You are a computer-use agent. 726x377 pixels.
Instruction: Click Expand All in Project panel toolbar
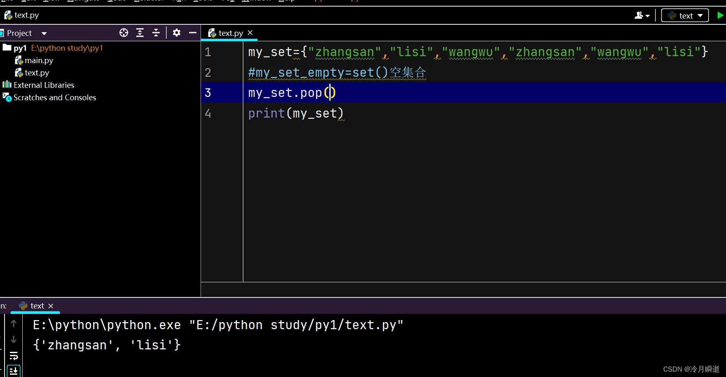click(x=140, y=33)
